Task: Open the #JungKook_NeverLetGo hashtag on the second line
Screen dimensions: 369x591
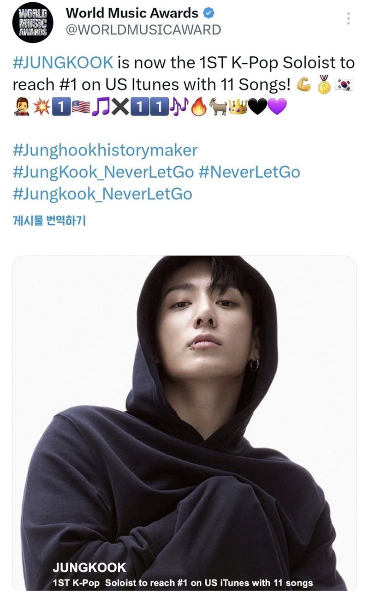Action: click(103, 172)
